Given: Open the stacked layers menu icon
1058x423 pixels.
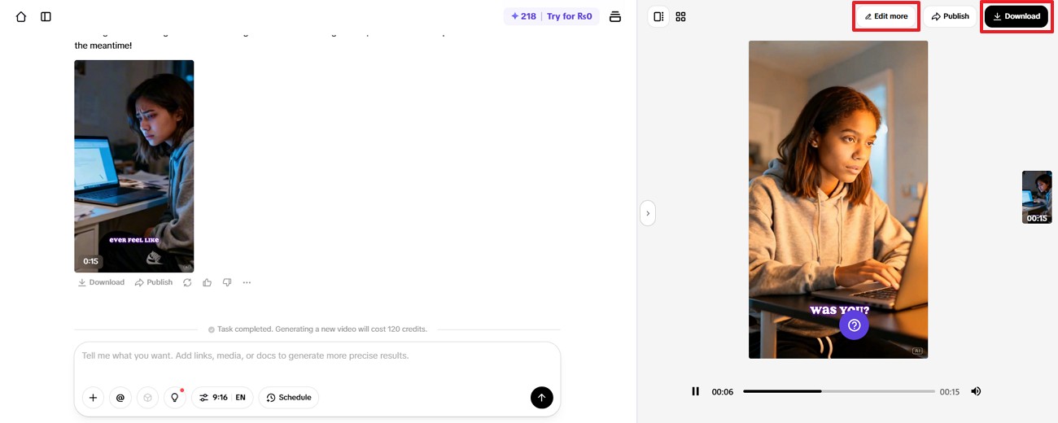Looking at the screenshot, I should pyautogui.click(x=615, y=16).
